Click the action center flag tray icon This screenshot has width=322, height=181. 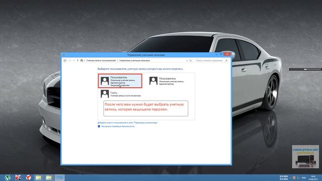coord(294,177)
